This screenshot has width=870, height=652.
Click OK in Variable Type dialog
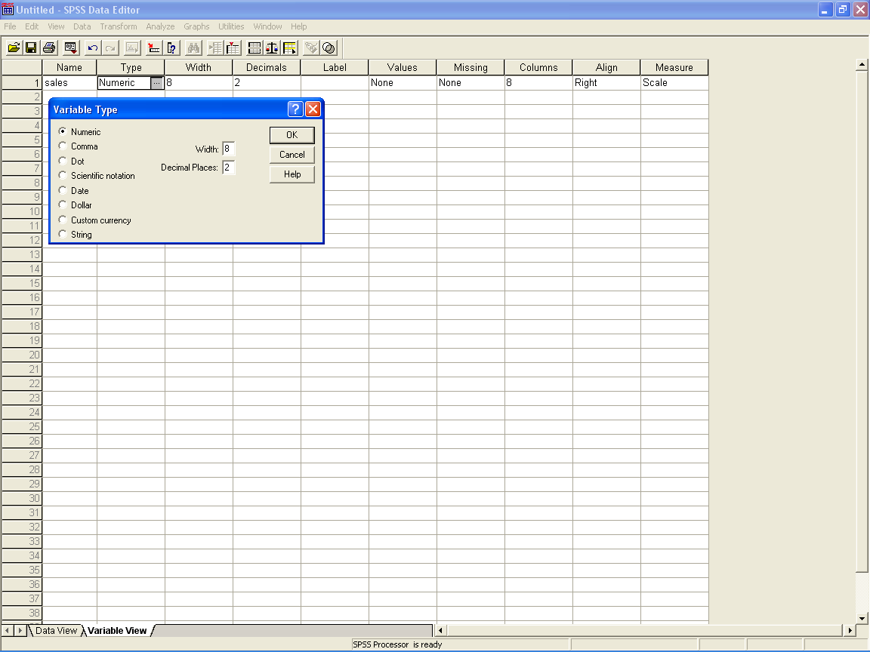pos(292,135)
